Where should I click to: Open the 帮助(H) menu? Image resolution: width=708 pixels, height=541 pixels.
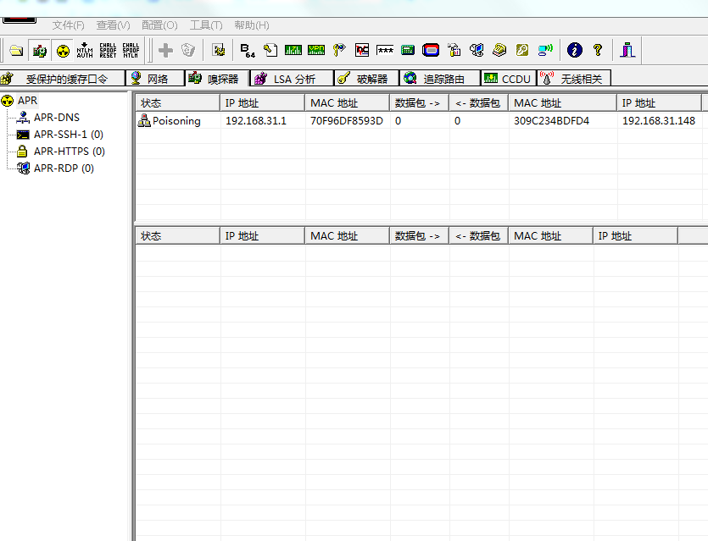pos(252,25)
